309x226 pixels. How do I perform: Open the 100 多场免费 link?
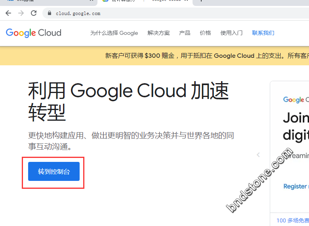coord(293,220)
